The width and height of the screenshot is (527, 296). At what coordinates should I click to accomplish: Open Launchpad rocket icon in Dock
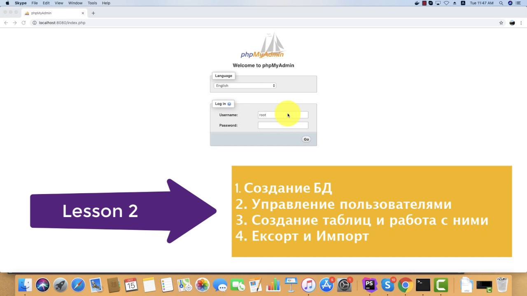[x=60, y=285]
